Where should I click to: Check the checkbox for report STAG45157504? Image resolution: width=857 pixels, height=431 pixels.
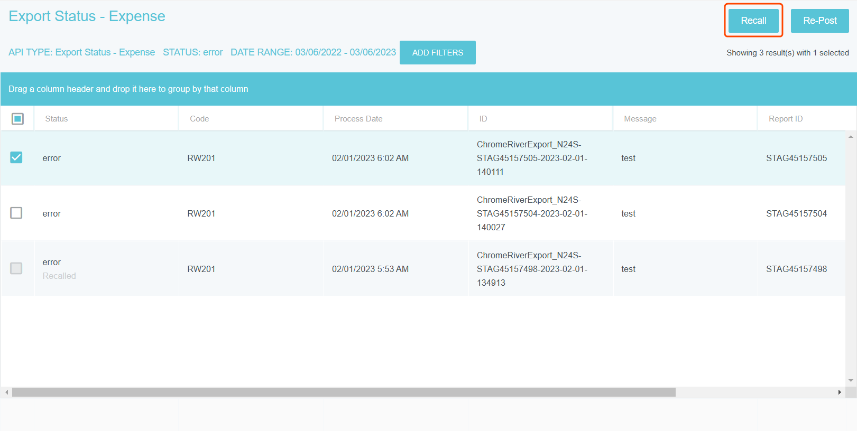tap(16, 213)
